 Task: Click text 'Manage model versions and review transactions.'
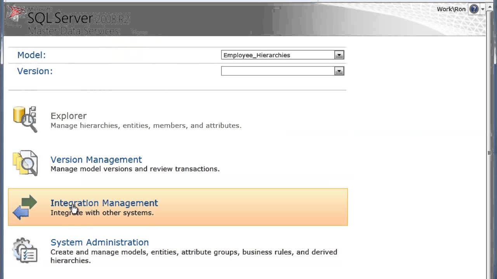tap(135, 169)
